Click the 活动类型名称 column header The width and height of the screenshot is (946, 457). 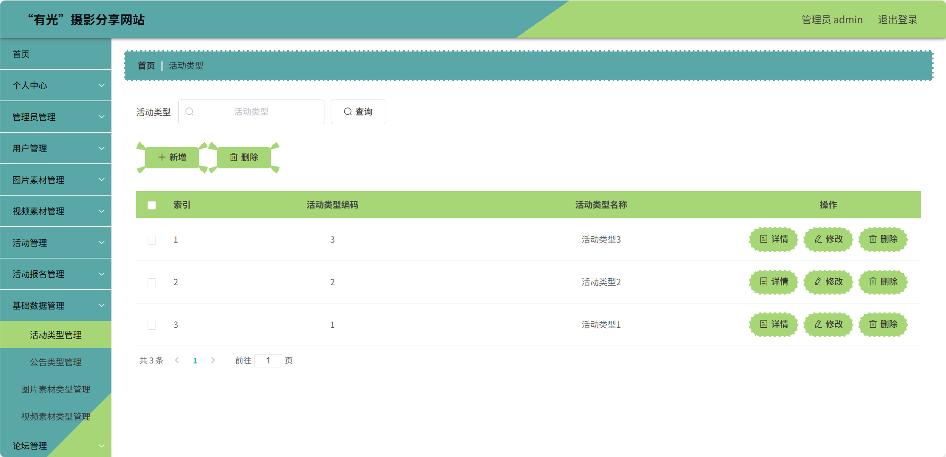[601, 205]
